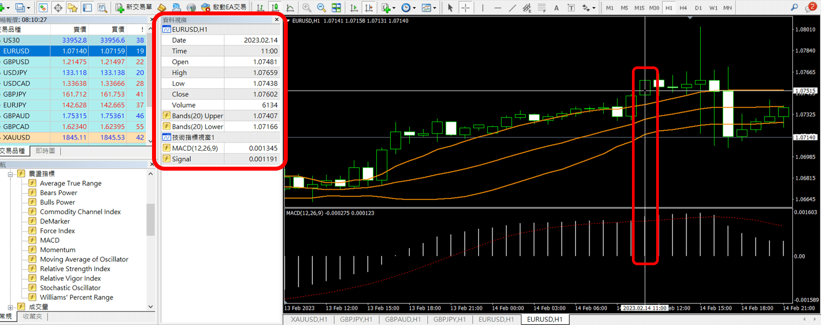Select the trendline drawing tool
This screenshot has height=325, width=821.
pos(512,8)
